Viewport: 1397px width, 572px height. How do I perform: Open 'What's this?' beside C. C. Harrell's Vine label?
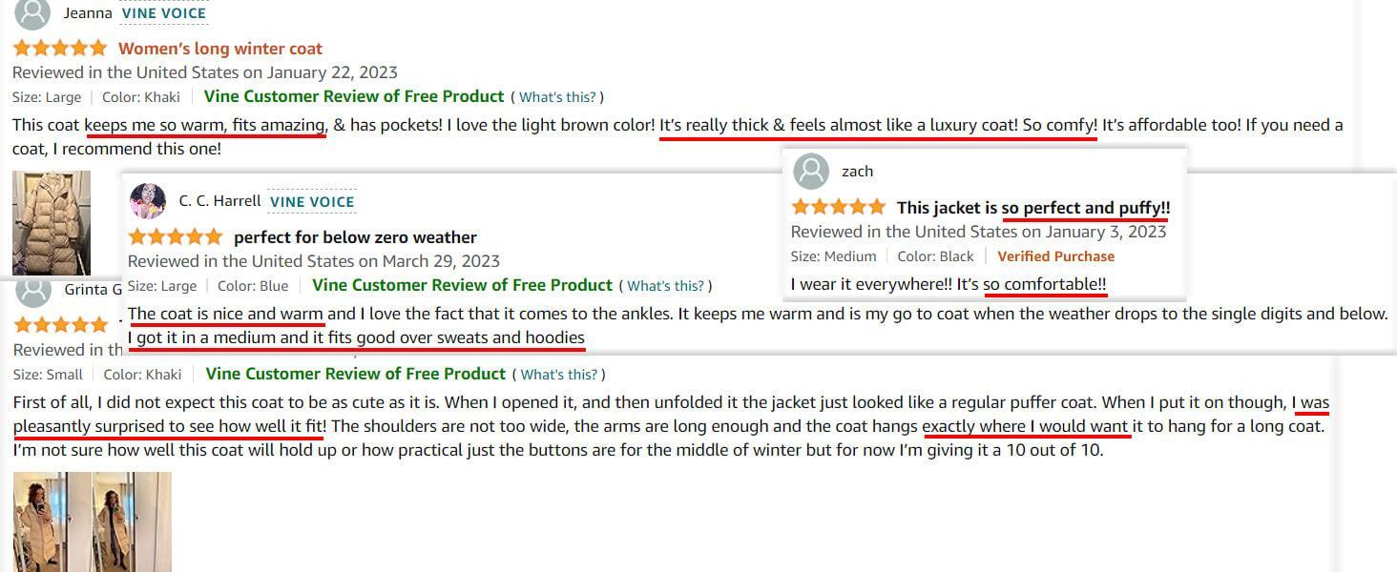coord(667,285)
